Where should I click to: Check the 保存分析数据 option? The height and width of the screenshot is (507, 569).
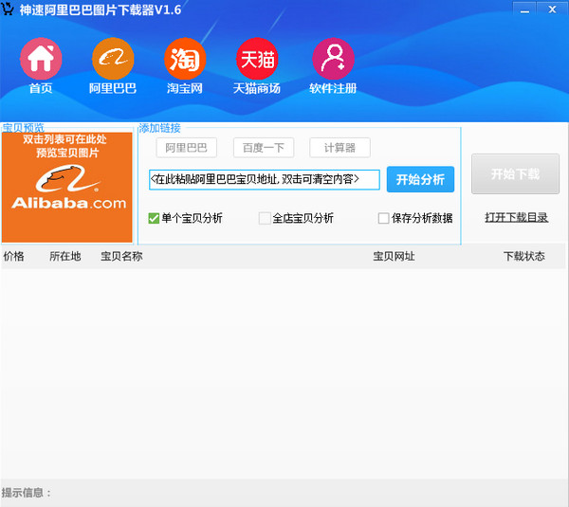click(x=384, y=218)
